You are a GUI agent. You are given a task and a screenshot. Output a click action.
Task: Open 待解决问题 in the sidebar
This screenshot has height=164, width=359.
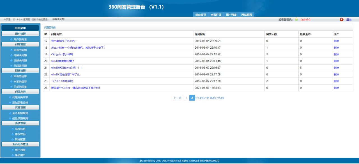[x=20, y=55]
